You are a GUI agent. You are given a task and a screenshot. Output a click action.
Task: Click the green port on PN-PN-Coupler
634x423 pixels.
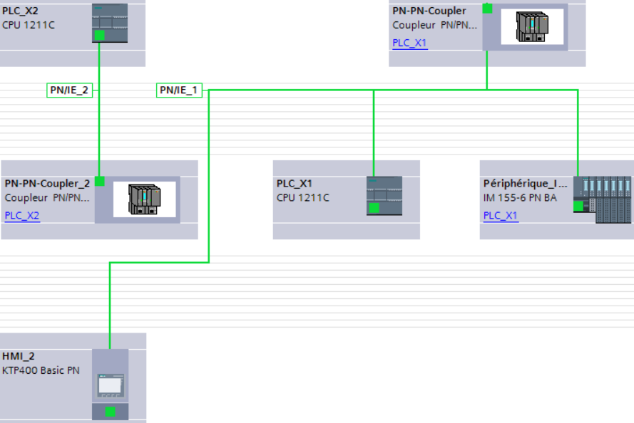(488, 9)
